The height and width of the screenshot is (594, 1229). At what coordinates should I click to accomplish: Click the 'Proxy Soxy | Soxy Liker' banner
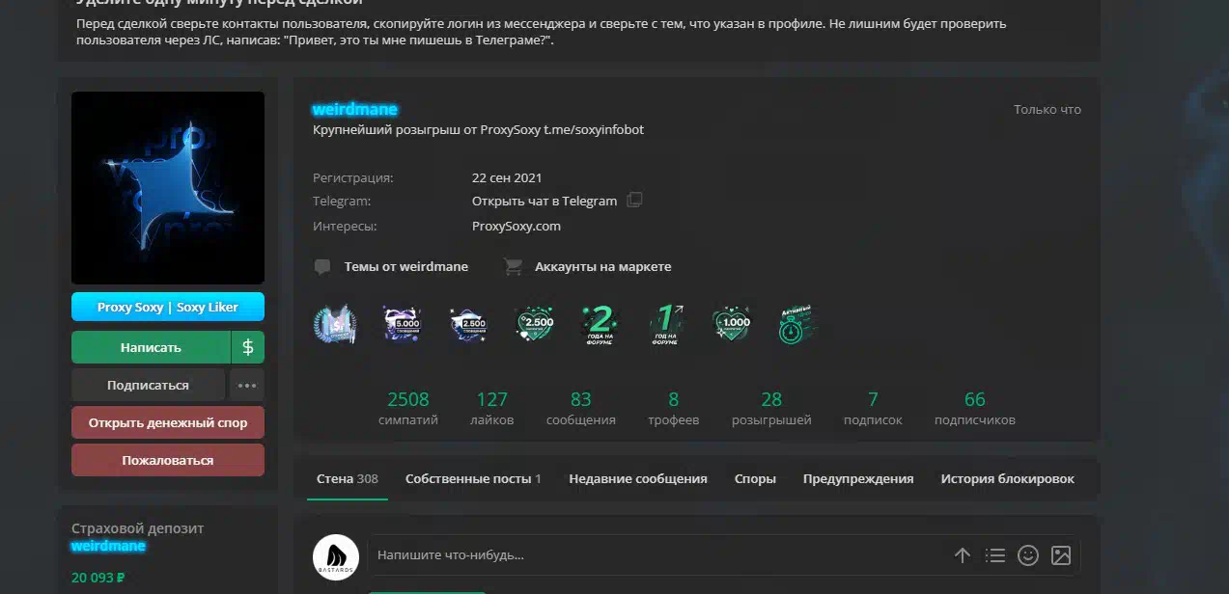point(168,308)
